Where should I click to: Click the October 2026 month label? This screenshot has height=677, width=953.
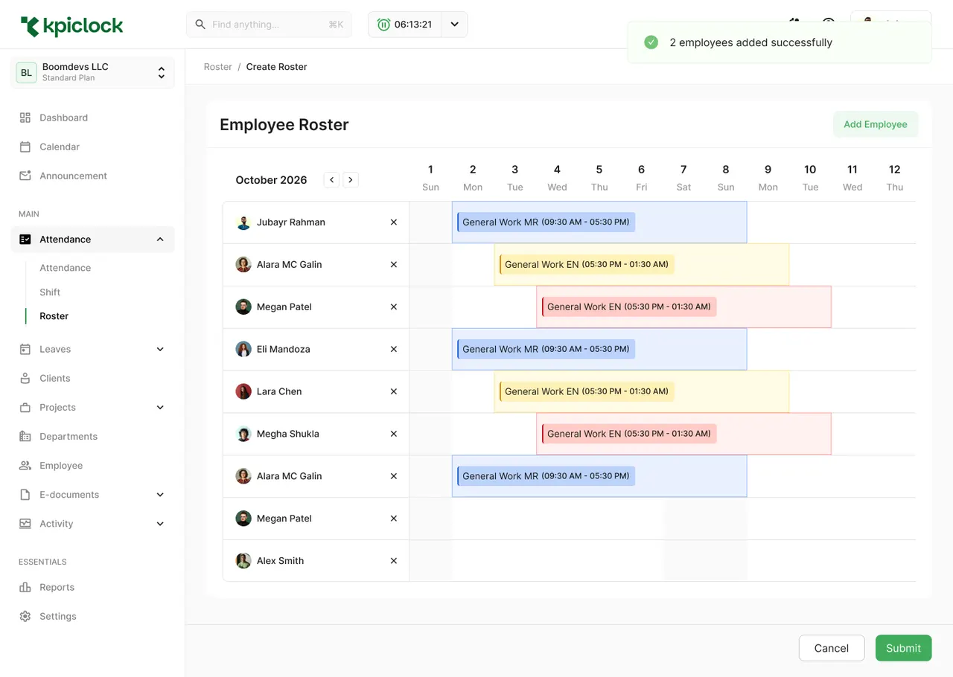[271, 180]
